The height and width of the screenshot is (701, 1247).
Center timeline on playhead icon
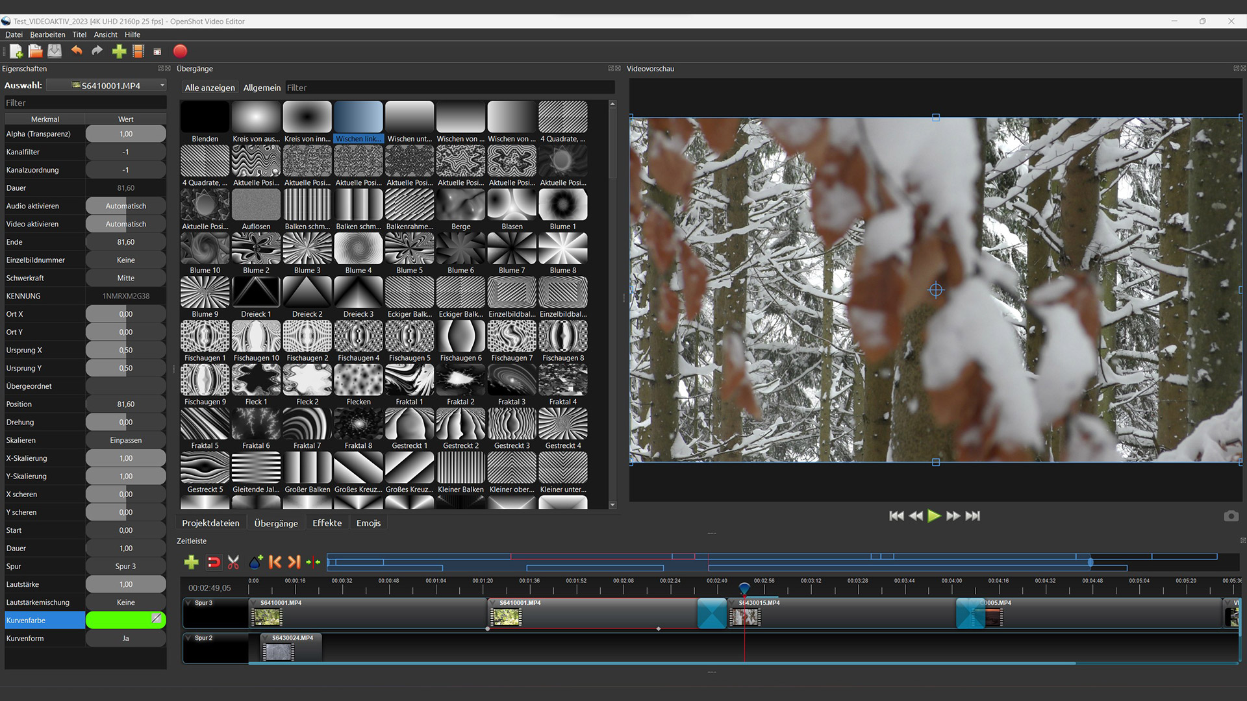[313, 562]
